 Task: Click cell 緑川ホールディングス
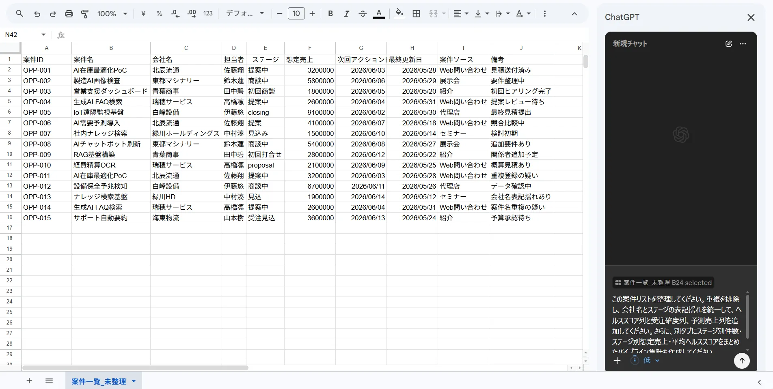click(x=186, y=133)
